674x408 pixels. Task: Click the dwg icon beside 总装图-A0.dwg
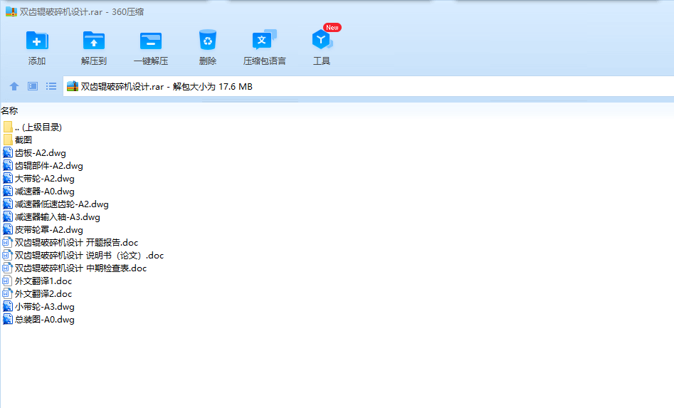point(8,320)
